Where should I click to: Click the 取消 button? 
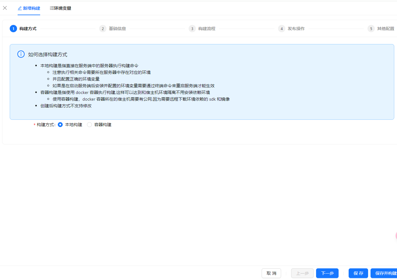pos(271,273)
